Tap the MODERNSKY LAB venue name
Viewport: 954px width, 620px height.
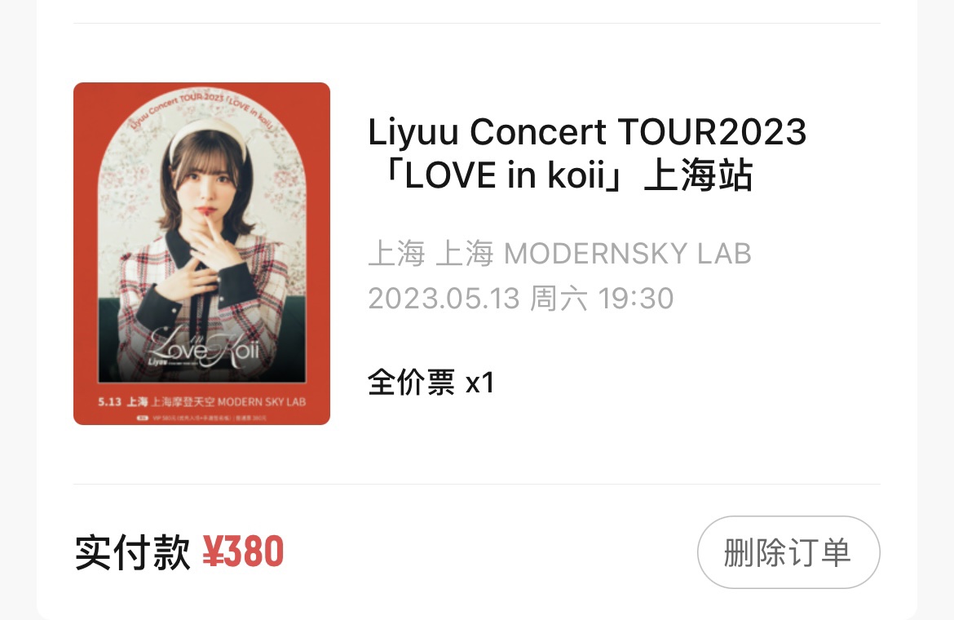pyautogui.click(x=628, y=253)
